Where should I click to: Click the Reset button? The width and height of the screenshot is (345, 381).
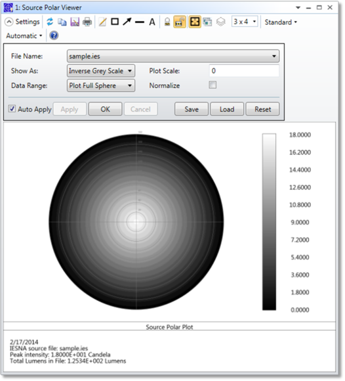[263, 109]
